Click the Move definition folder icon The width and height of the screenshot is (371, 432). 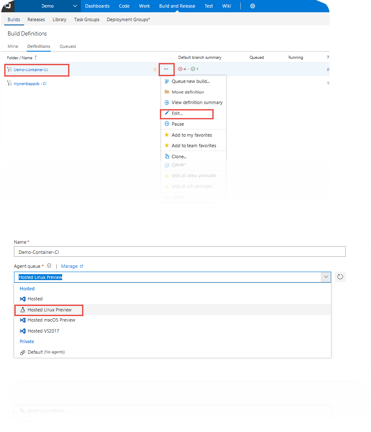167,92
